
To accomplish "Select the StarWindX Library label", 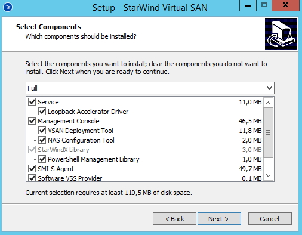I will pos(63,150).
